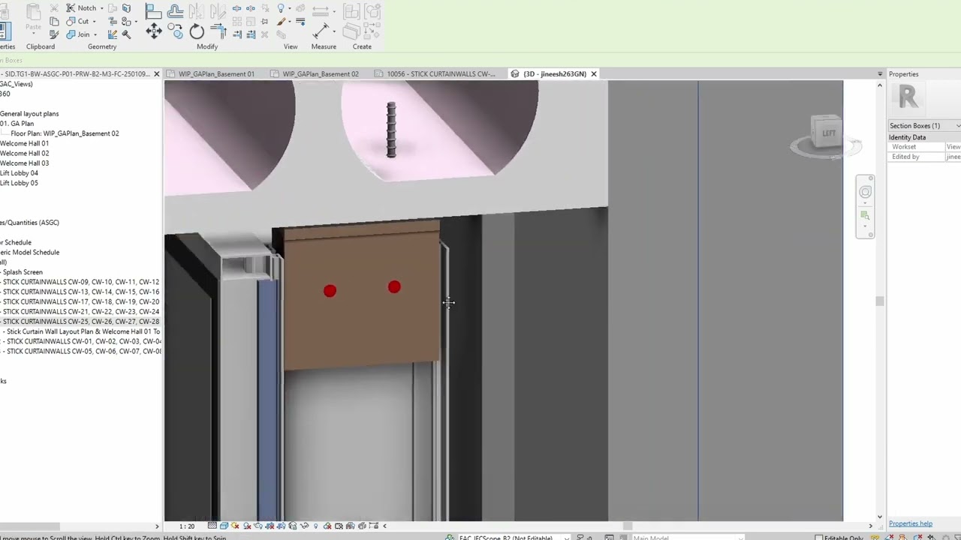
Task: Select the Move tool in Modify panel
Action: coord(153,31)
